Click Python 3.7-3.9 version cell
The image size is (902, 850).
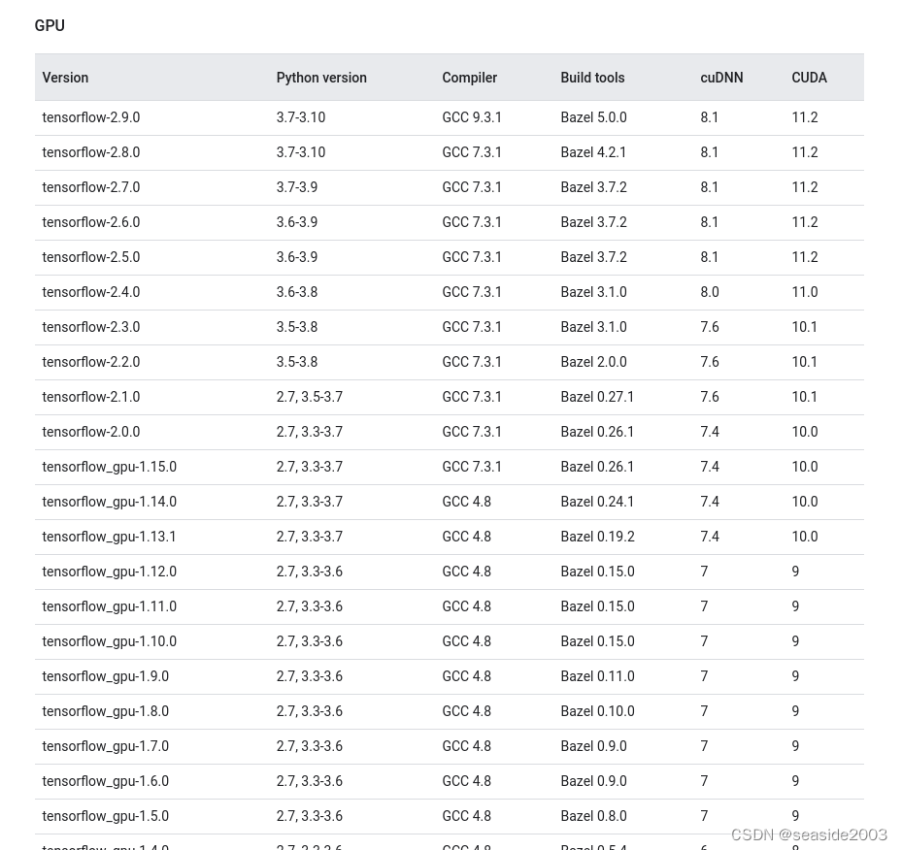point(297,187)
